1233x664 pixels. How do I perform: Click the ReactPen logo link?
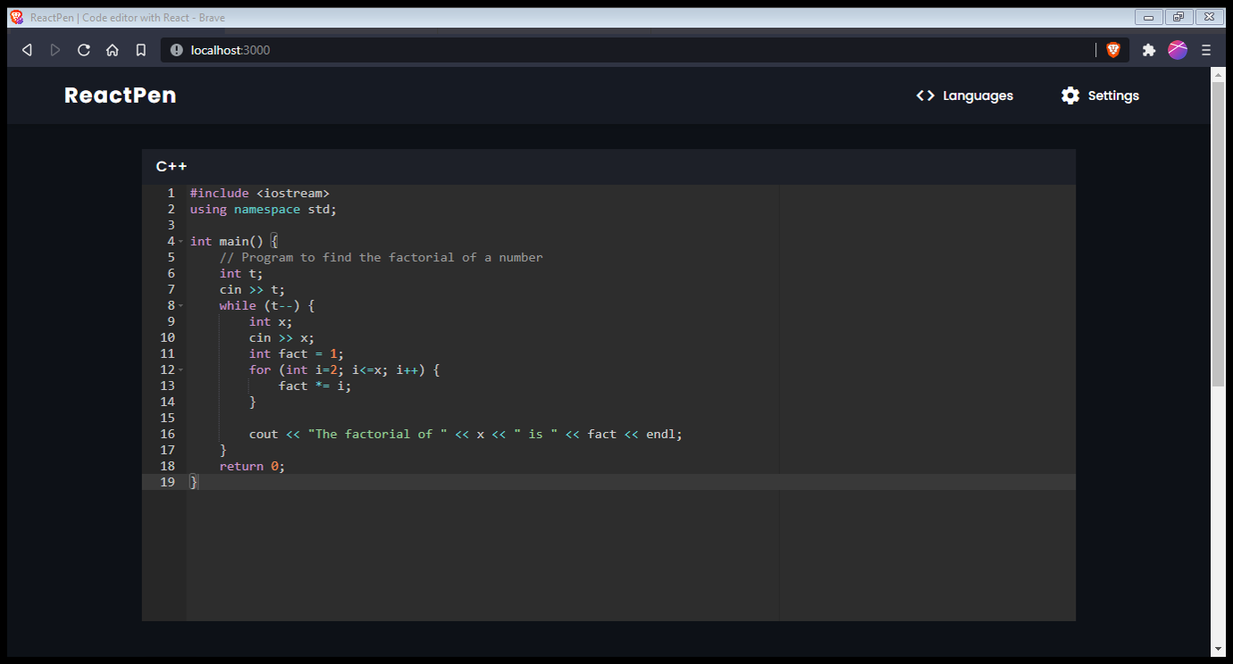[x=120, y=95]
